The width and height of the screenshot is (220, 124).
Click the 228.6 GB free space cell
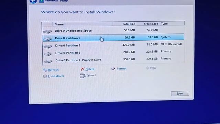152,52
